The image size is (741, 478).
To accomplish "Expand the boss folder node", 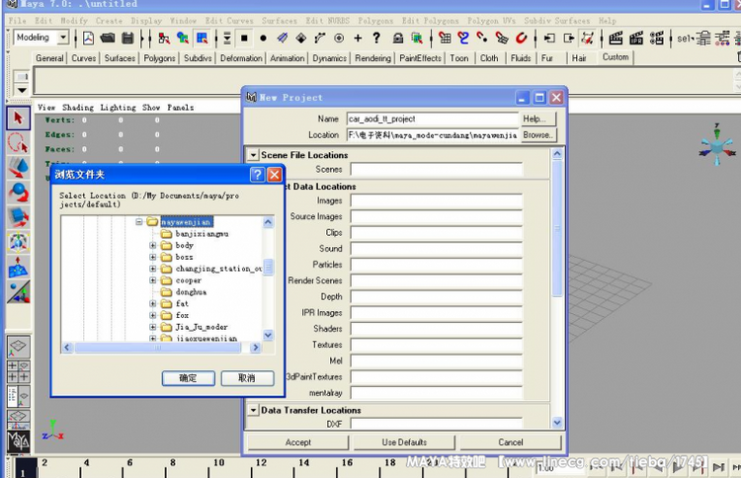I will tap(152, 257).
